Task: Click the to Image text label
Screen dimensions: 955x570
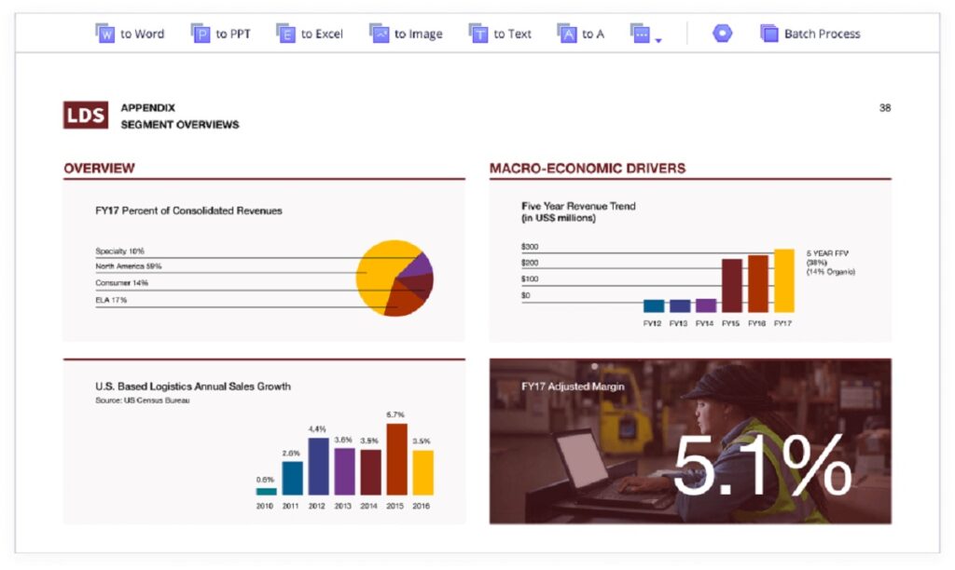Action: [x=419, y=34]
